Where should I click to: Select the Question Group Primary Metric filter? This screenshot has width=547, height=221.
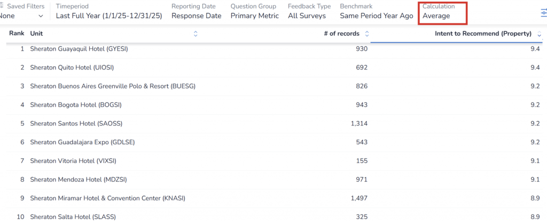click(254, 16)
